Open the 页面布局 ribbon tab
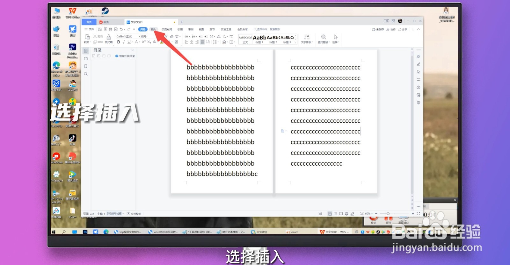Viewport: 510px width, 265px height. tap(167, 29)
